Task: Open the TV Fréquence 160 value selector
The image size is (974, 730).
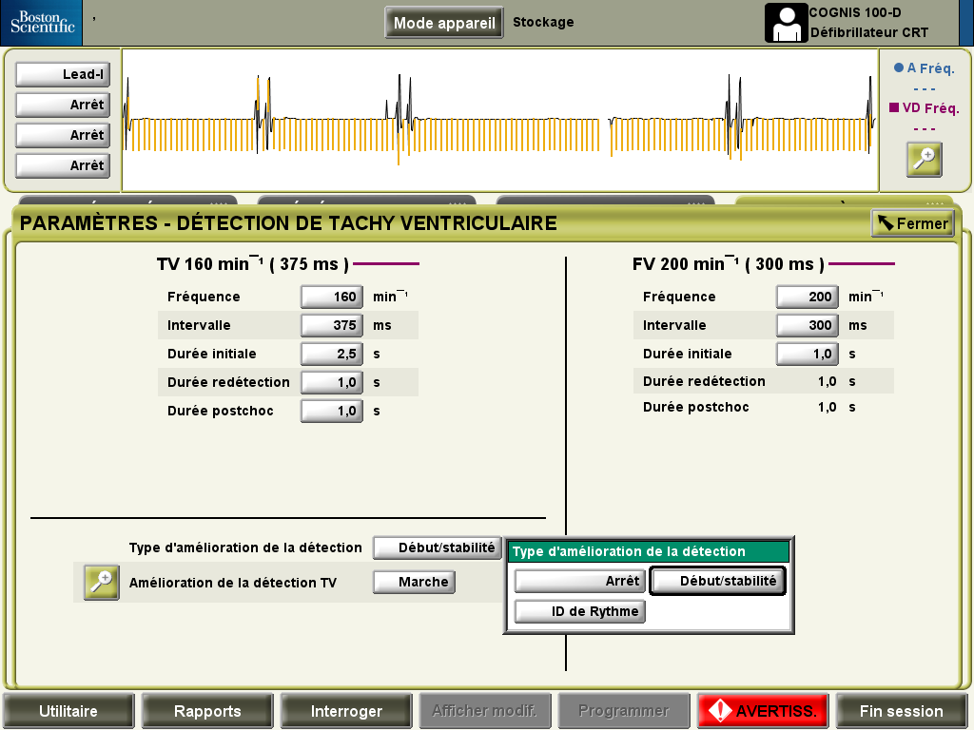Action: [331, 297]
